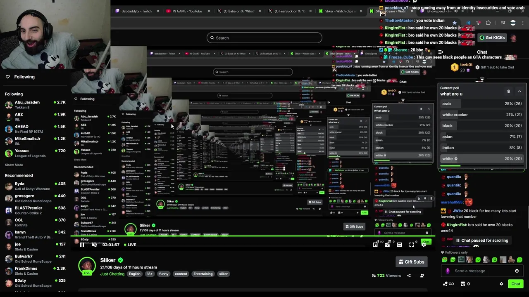The width and height of the screenshot is (529, 297).
Task: Open BLASTPremier recommended channel
Action: point(35,210)
